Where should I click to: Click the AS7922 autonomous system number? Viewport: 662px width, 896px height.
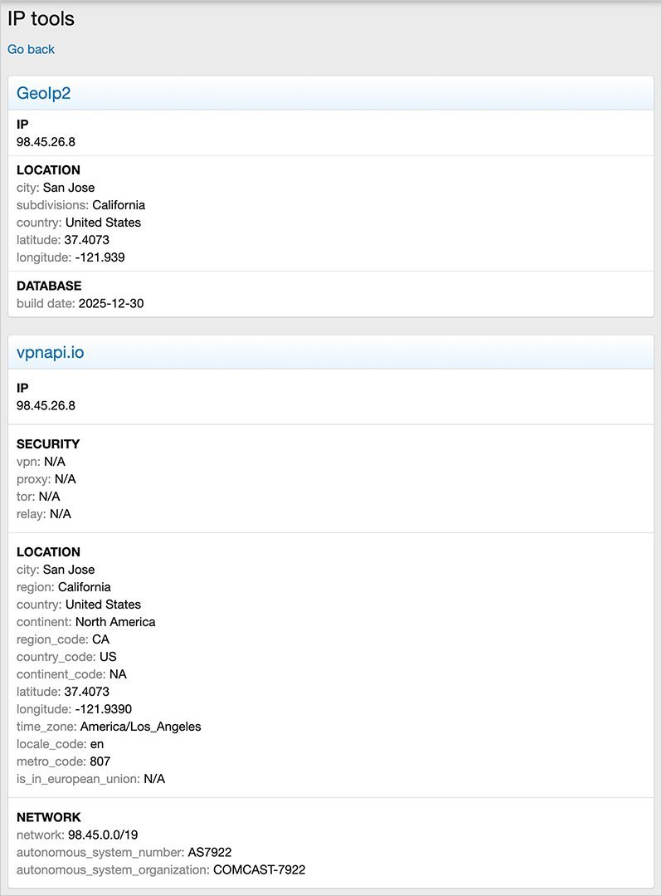click(210, 852)
